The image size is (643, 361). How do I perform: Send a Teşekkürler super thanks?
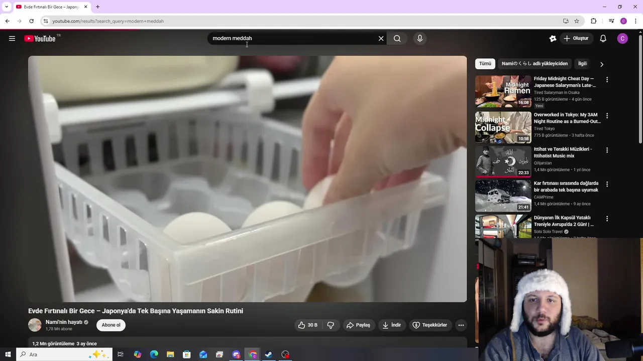click(x=430, y=325)
